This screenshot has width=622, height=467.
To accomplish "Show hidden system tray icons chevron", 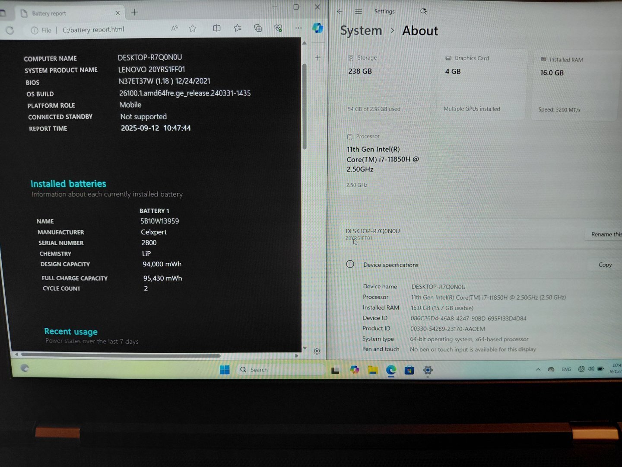I will click(538, 369).
